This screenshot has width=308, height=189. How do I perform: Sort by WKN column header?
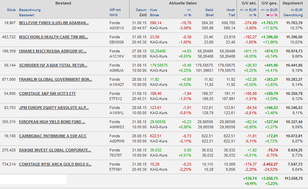click(x=113, y=15)
